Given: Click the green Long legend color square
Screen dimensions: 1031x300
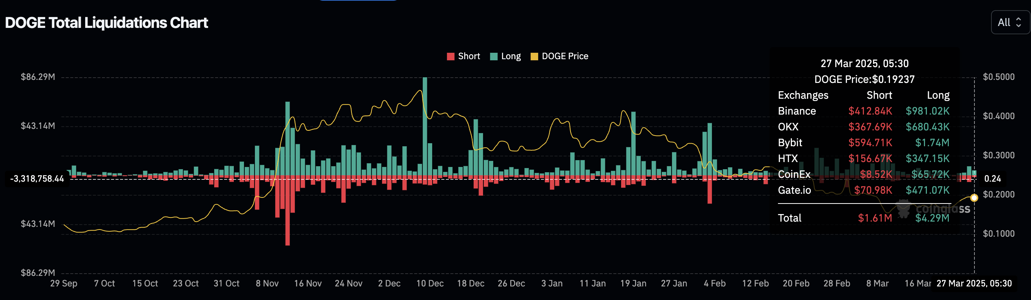Looking at the screenshot, I should tap(494, 57).
